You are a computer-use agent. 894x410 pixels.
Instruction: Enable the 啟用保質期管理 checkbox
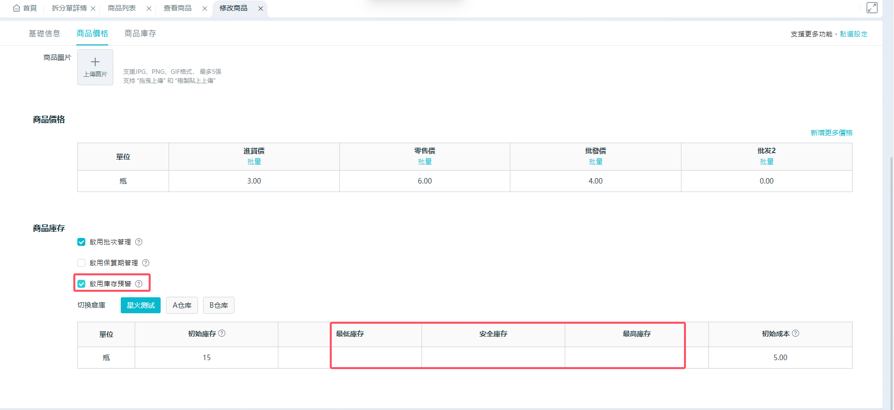click(x=81, y=263)
